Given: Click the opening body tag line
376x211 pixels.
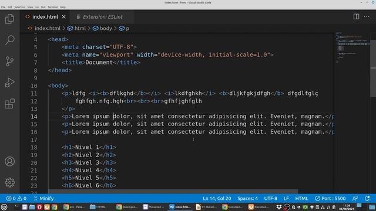Looking at the screenshot, I should [58, 86].
